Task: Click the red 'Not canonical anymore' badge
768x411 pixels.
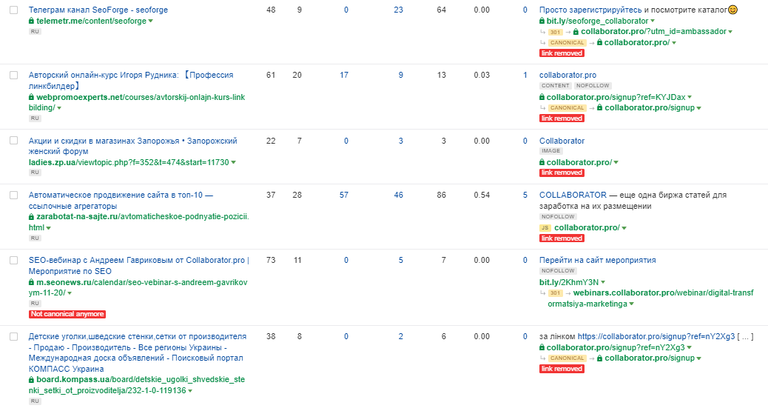Action: click(67, 314)
